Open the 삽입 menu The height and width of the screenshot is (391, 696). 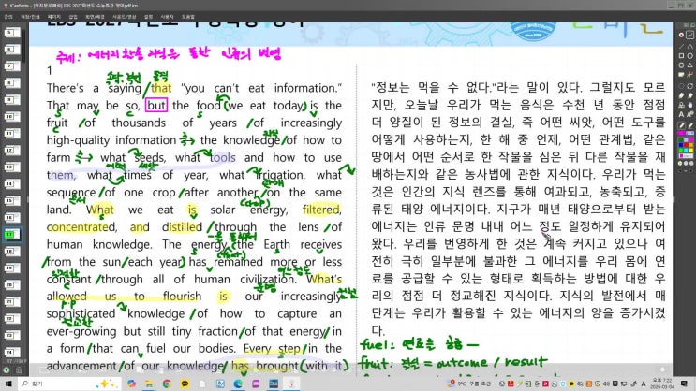pos(74,16)
